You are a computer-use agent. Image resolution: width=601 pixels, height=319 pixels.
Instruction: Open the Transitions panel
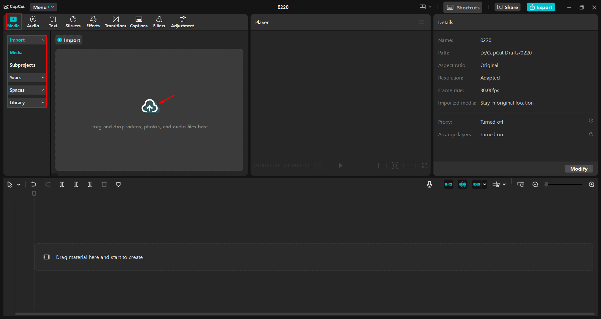click(x=115, y=22)
